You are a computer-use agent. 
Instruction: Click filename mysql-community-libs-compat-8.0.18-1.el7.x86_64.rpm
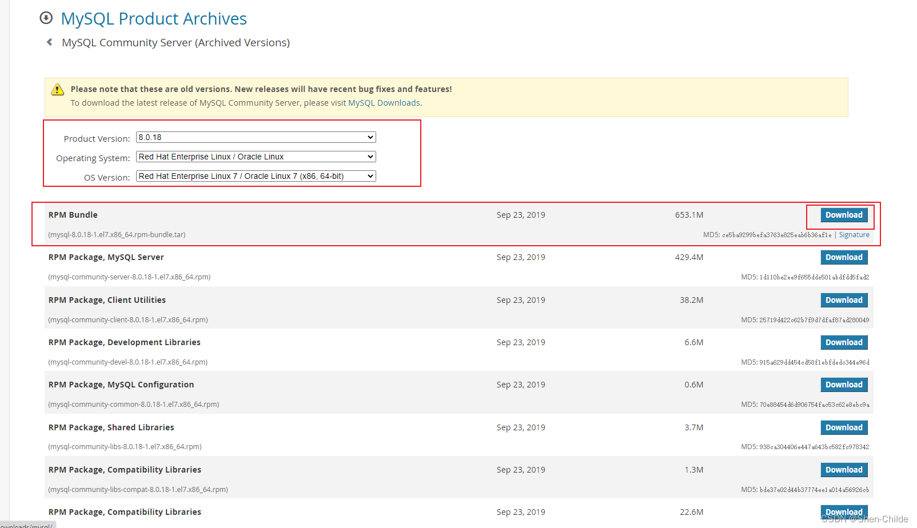[138, 490]
